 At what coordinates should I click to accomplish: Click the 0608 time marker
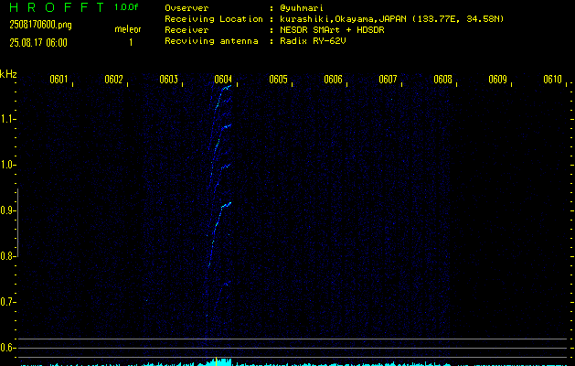click(x=442, y=80)
